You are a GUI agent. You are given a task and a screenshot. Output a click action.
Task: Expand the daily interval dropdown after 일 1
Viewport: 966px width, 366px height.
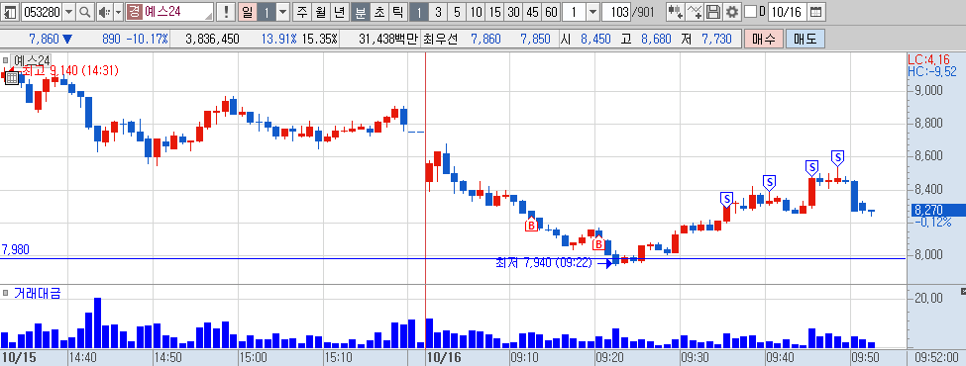[282, 11]
